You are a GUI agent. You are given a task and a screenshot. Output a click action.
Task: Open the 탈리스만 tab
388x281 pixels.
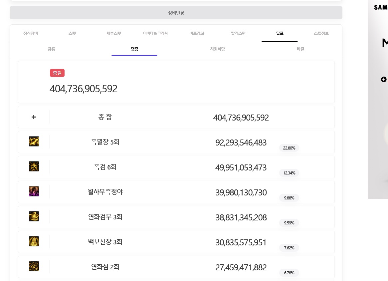pyautogui.click(x=238, y=33)
